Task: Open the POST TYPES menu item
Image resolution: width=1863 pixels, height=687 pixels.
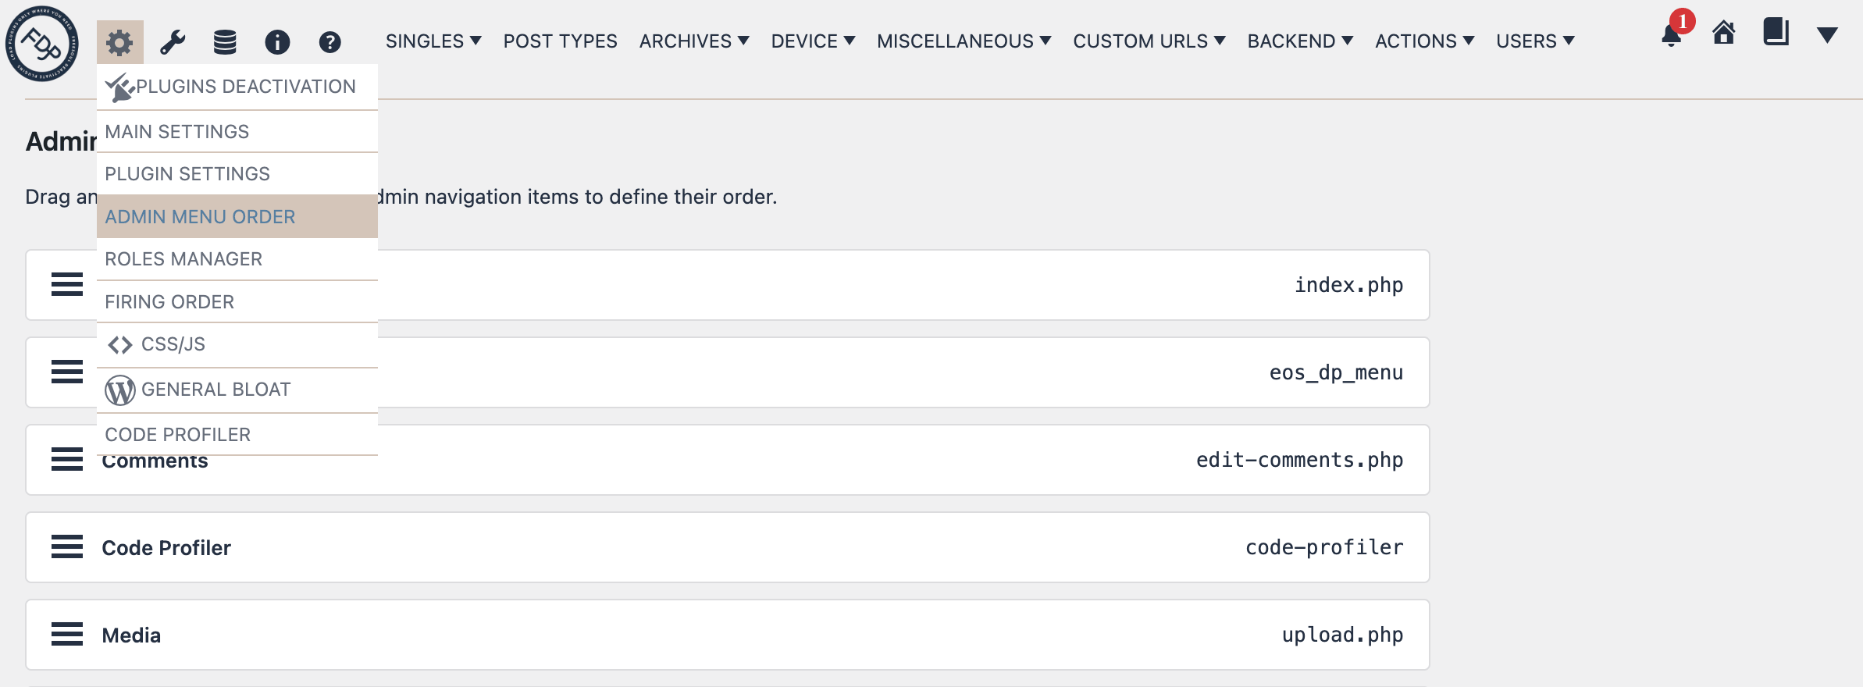Action: pyautogui.click(x=561, y=41)
